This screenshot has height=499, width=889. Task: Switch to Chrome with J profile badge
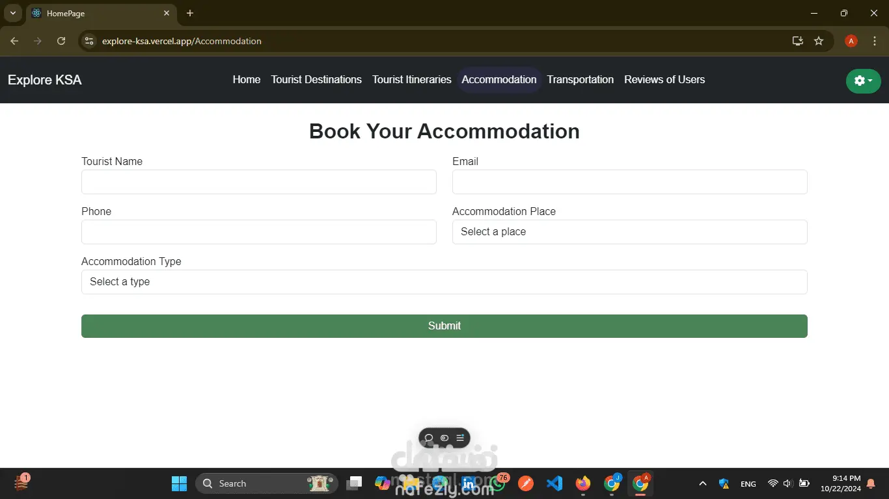612,483
